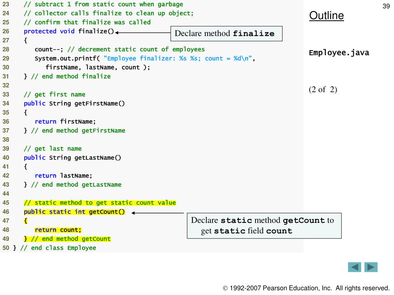Click the "(2 of 2)" page indicator

(x=323, y=89)
